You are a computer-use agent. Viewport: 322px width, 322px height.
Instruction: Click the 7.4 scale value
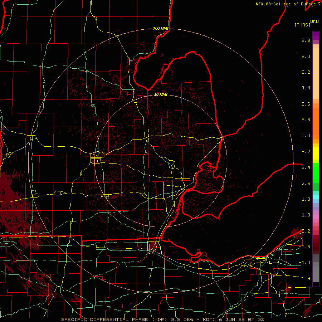point(306,88)
